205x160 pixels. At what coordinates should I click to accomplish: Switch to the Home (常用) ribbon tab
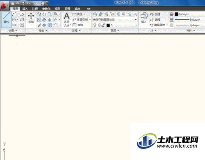[15, 9]
